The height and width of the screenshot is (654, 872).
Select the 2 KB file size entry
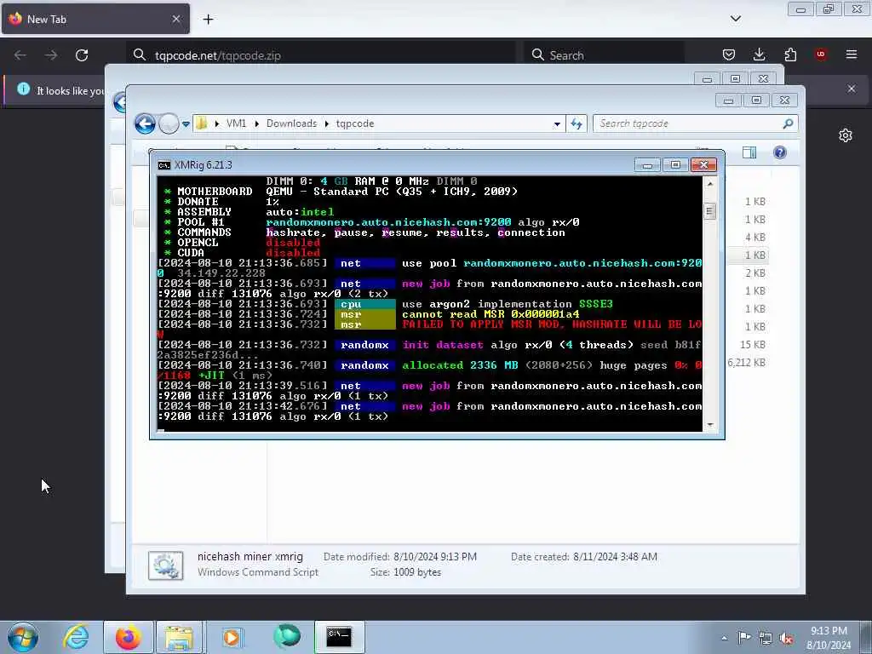[x=755, y=273]
